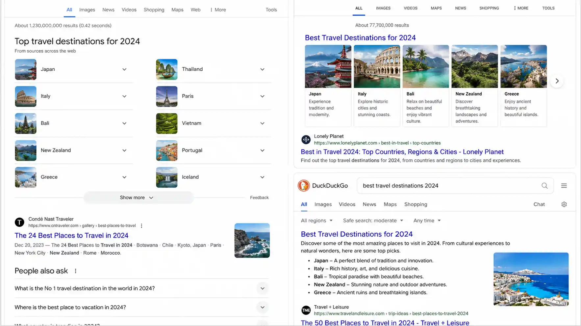Viewport: 581px width, 326px height.
Task: Select DuckDuckGo News tab
Action: coord(369,204)
